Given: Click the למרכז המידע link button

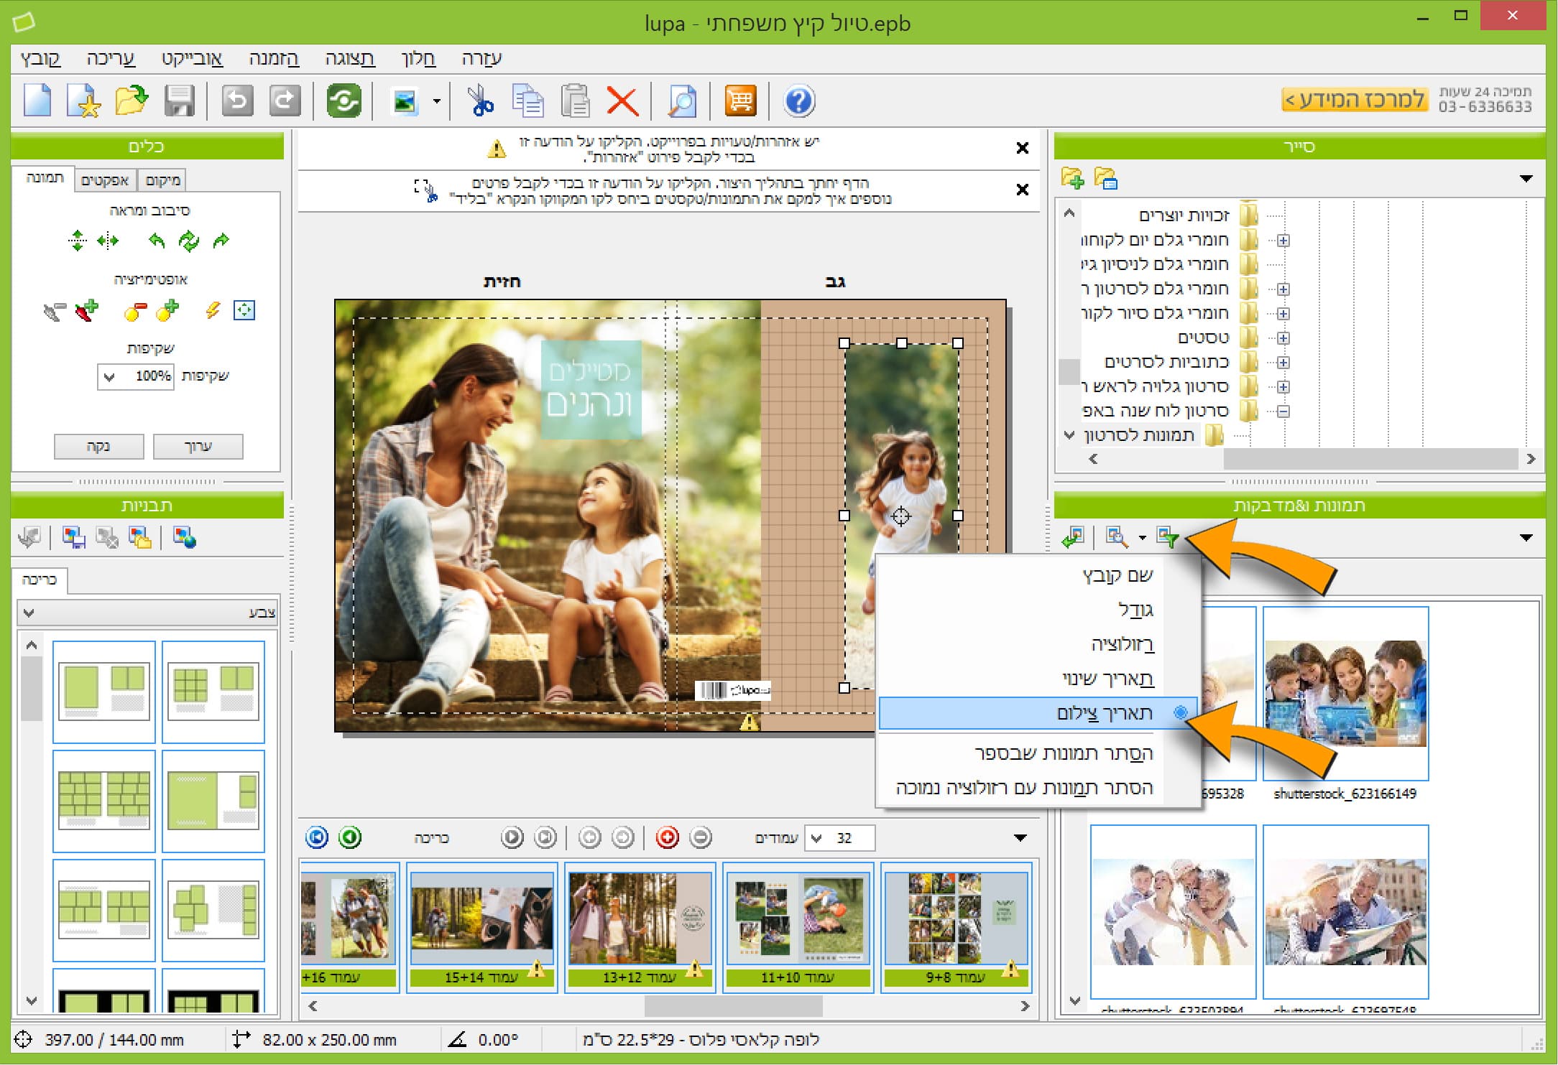Looking at the screenshot, I should coord(1354,99).
